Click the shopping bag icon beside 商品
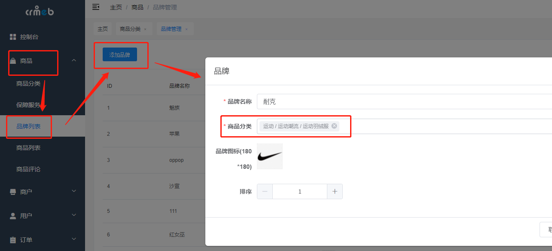The width and height of the screenshot is (552, 251). (12, 60)
